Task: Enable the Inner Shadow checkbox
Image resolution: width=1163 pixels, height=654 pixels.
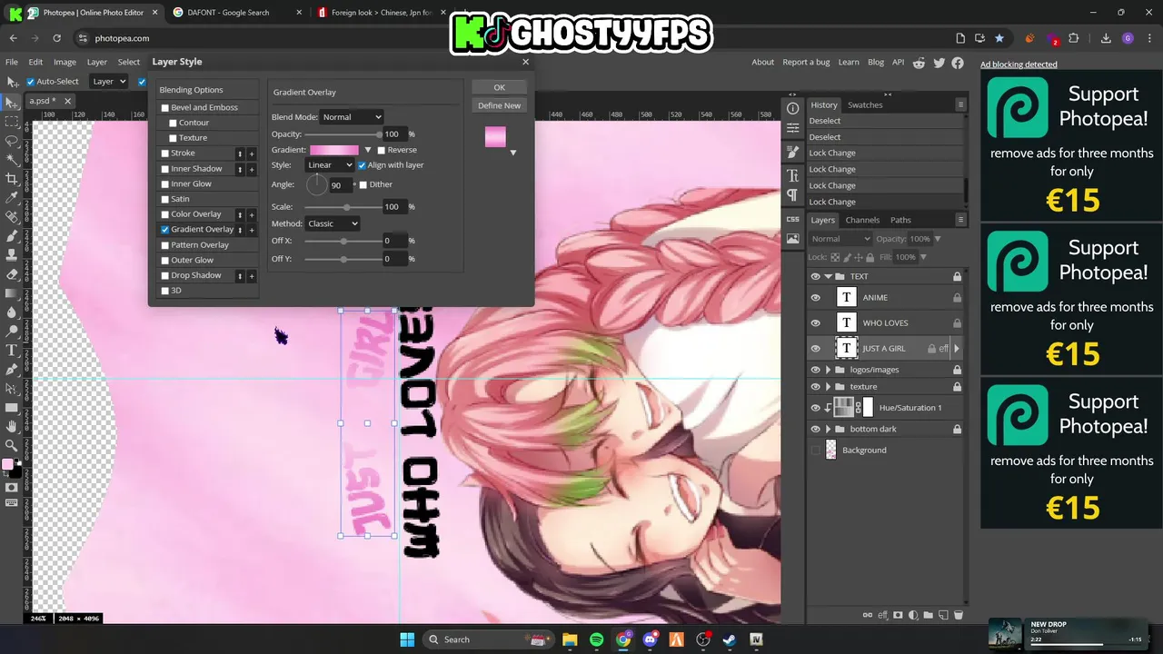Action: (x=164, y=169)
